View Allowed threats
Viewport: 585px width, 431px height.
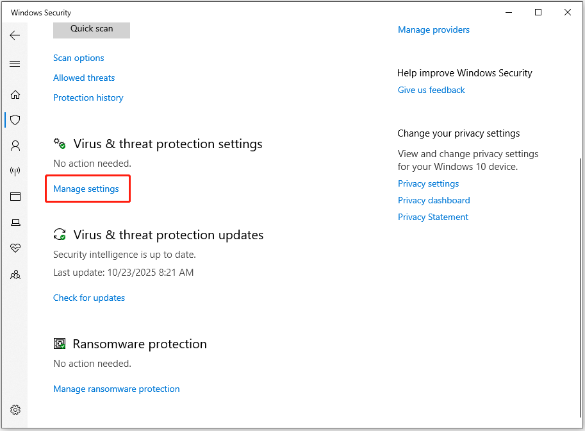point(83,78)
